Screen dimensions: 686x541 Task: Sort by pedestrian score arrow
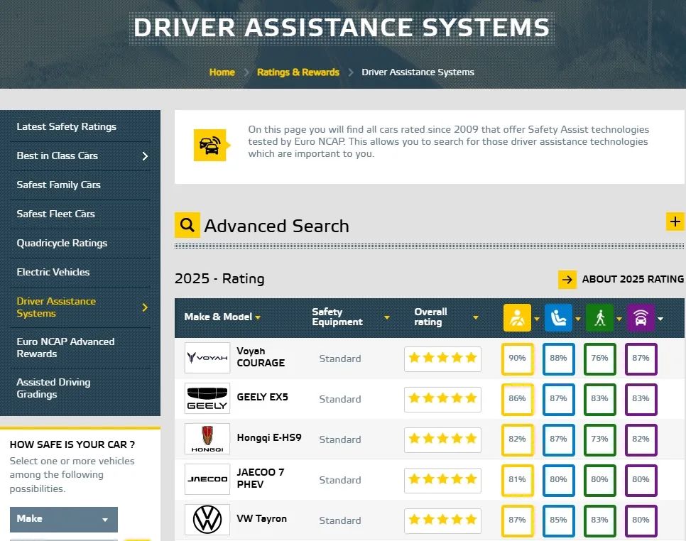619,319
